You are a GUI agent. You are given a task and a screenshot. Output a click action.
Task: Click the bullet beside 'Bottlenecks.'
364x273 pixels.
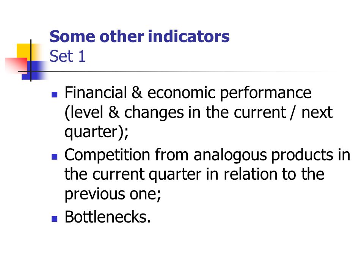[54, 219]
